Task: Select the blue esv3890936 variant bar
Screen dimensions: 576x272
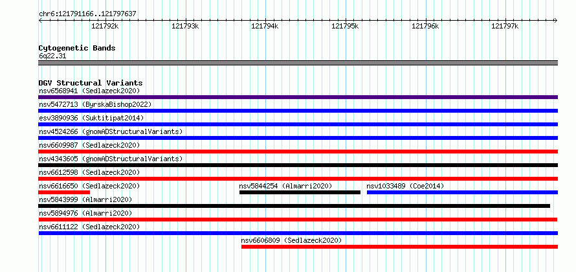Action: [298, 124]
